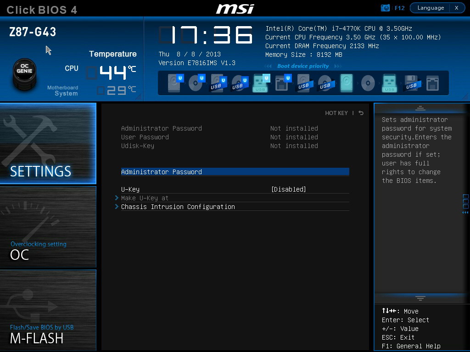Click the 'Current DRAM Frequency 2133 MHz' line
This screenshot has width=470, height=352.
[322, 46]
